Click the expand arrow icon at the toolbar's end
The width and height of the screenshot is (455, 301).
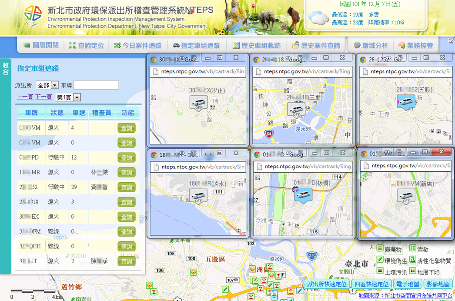[451, 40]
